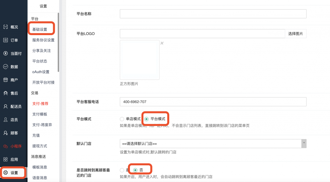Click the submenu vertical scrollbar

tap(58, 42)
